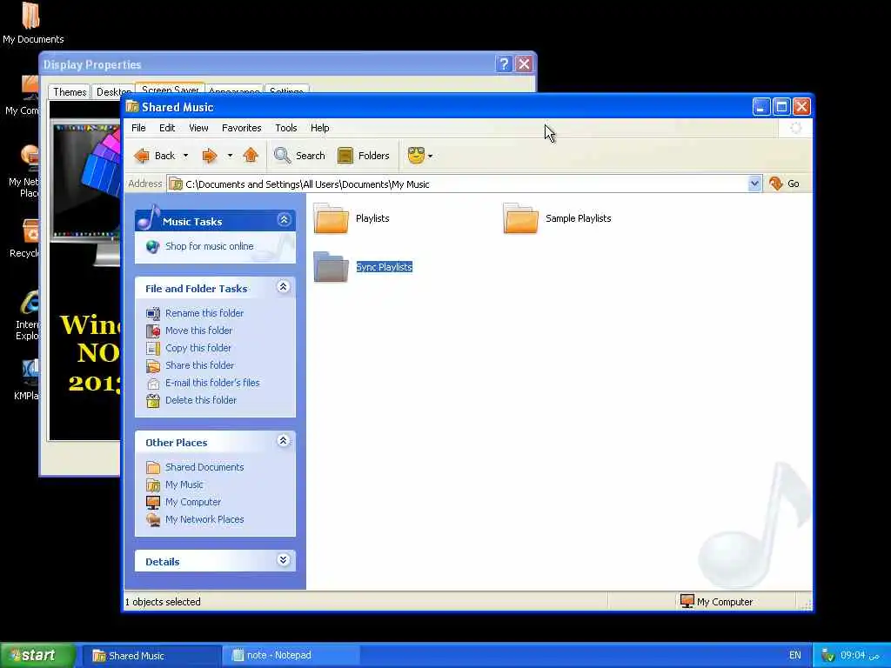Click the Go button beside address bar
This screenshot has width=891, height=668.
coord(784,184)
